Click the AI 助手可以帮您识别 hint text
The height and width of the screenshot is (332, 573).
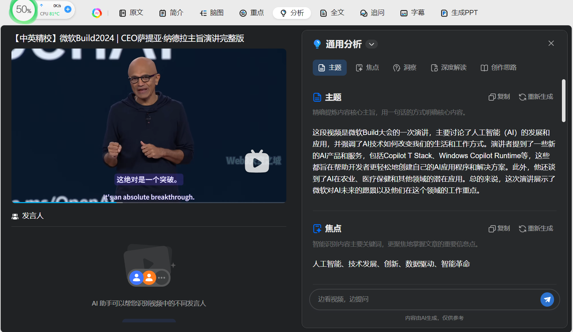[x=149, y=303]
